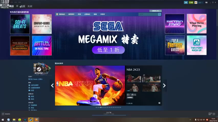
Task: View third NBA 2K23 screenshot thumbnail
Action: [134, 88]
